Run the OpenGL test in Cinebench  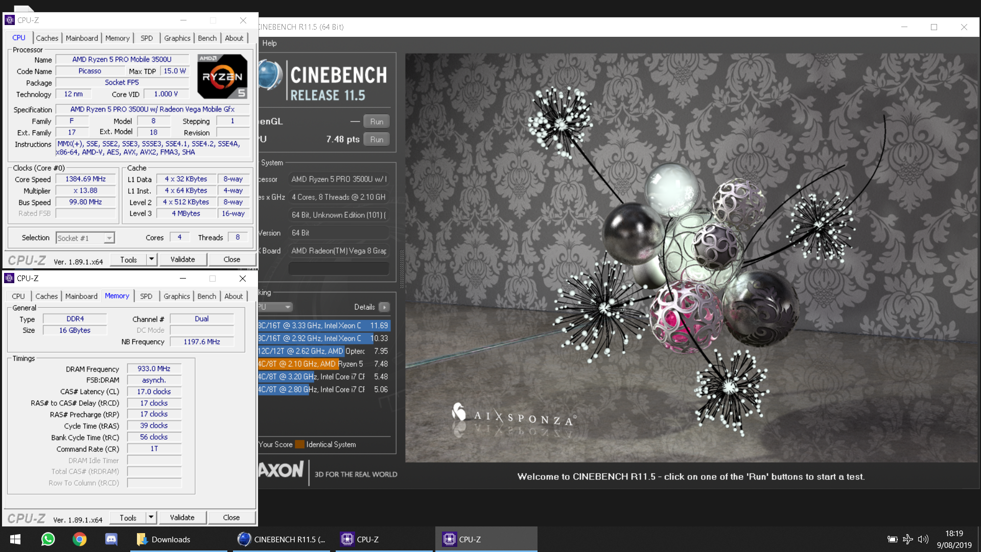pyautogui.click(x=377, y=122)
